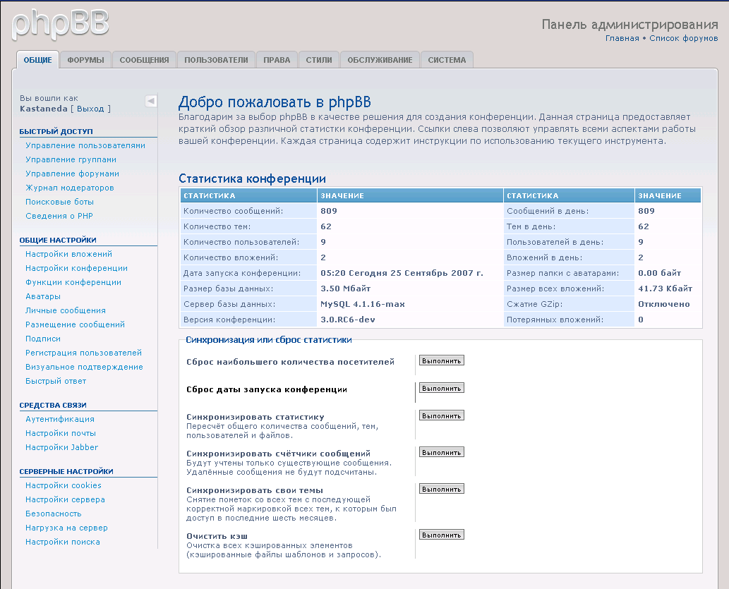Open Настройки вложений link

coord(69,254)
